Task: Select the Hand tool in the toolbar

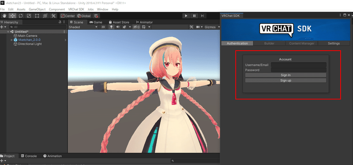Action: [x=4, y=16]
